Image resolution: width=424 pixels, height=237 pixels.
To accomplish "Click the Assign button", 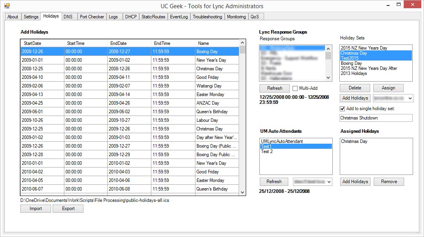I will (x=389, y=88).
